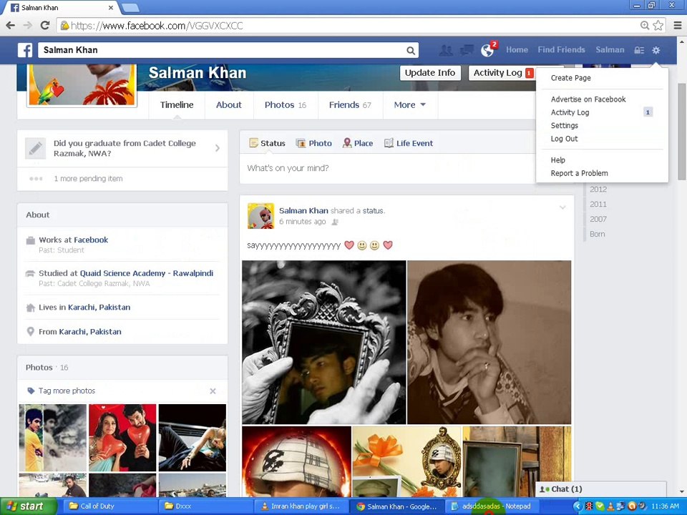Expand Cadet College graduate prompt arrow
The height and width of the screenshot is (515, 687).
pos(218,149)
